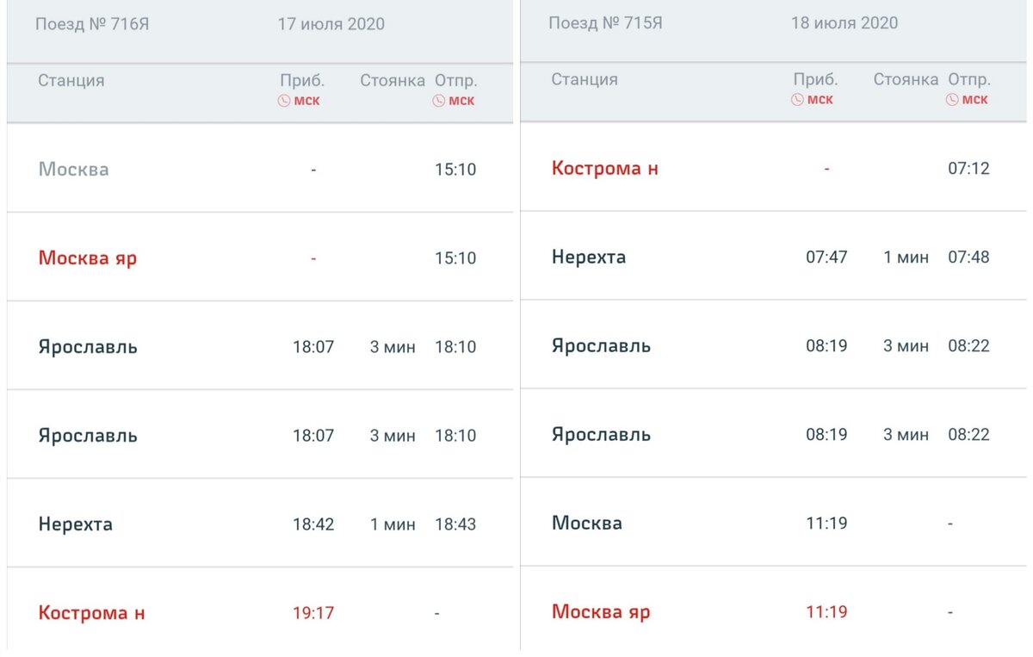Screen dimensions: 1033x657
Task: Click clock icon under Приб. in train 716Я table
Action: click(283, 101)
